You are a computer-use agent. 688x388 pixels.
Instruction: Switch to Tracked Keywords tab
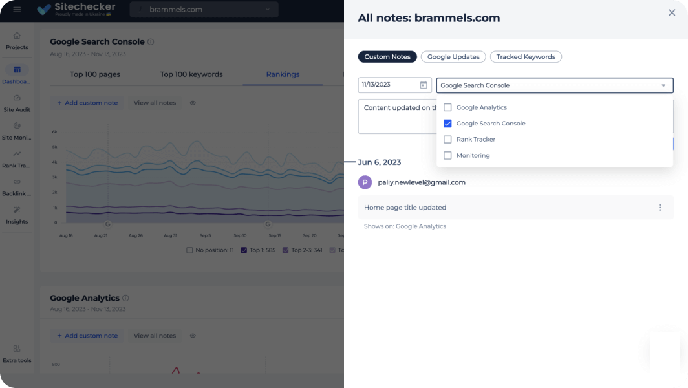[x=526, y=57]
